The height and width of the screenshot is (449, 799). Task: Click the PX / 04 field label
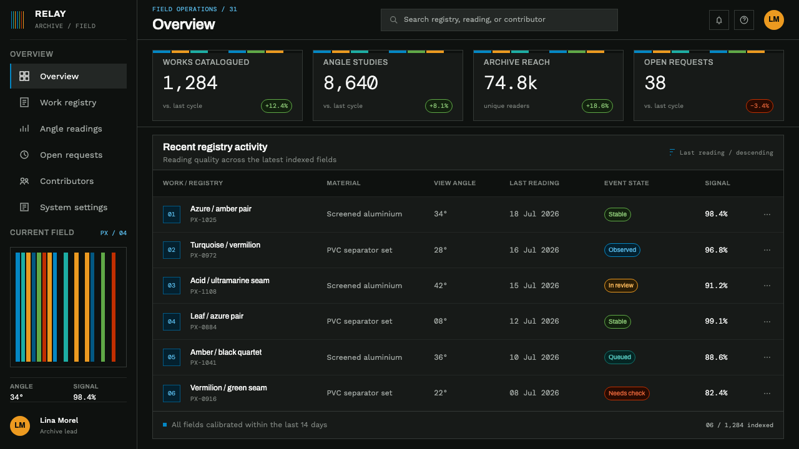[x=114, y=233]
